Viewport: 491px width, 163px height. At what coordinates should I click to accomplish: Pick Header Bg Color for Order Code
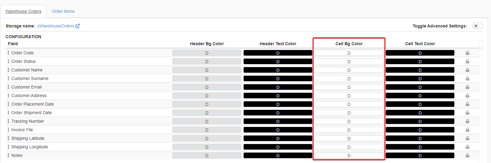click(207, 53)
